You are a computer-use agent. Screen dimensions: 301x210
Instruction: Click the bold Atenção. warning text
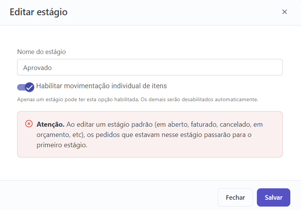pos(51,124)
